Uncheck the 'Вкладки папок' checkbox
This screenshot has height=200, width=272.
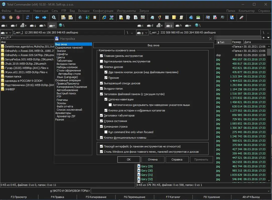coord(102,89)
